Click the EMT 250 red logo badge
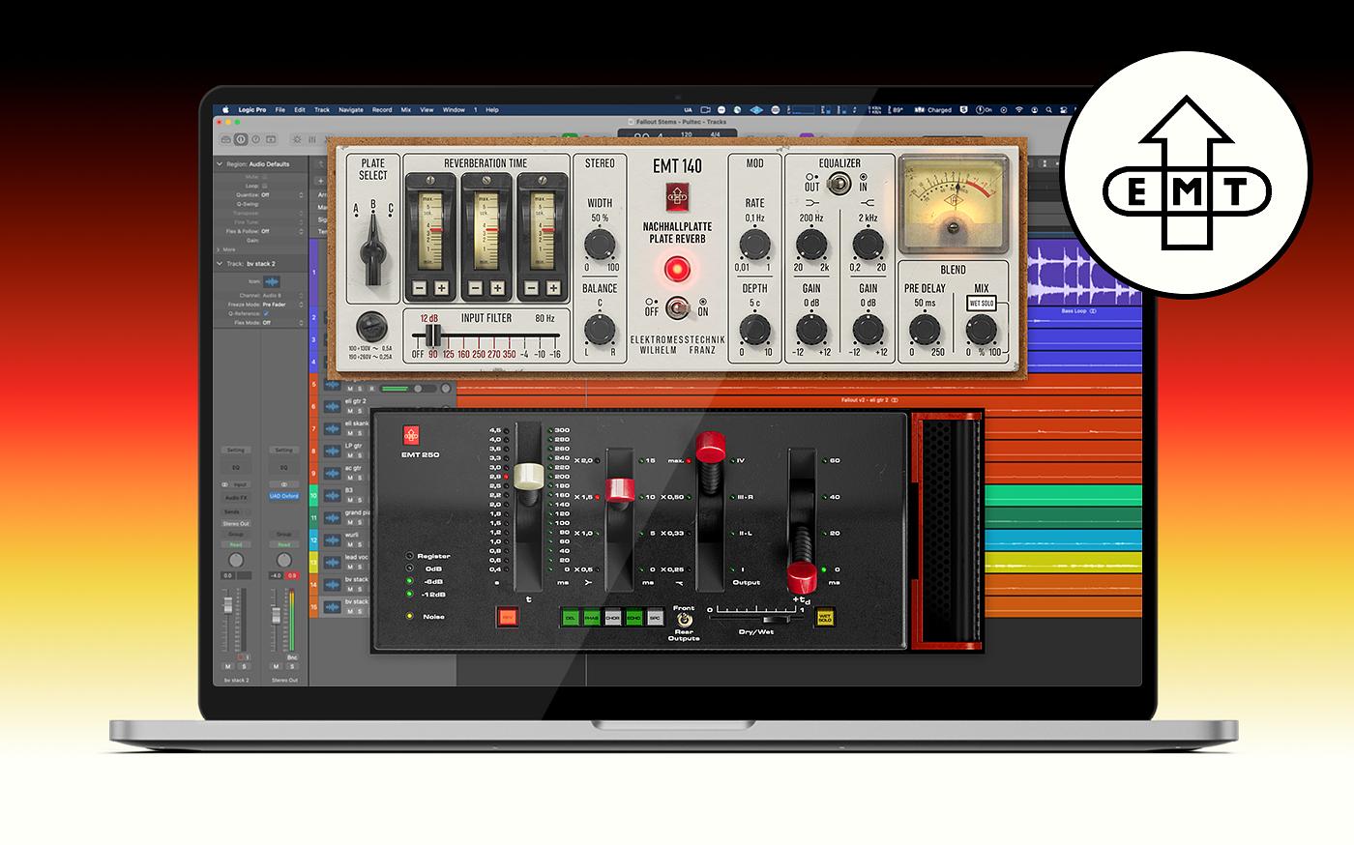The height and width of the screenshot is (845, 1354). pyautogui.click(x=409, y=435)
